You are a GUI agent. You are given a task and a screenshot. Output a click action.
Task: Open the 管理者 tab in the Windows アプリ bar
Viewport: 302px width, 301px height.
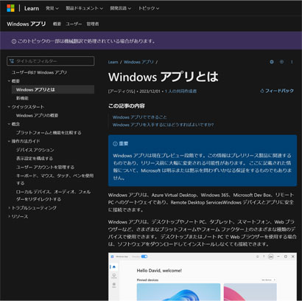93,24
